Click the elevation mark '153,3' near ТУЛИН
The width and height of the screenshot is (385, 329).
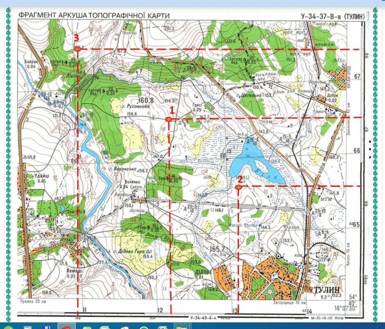pyautogui.click(x=336, y=295)
